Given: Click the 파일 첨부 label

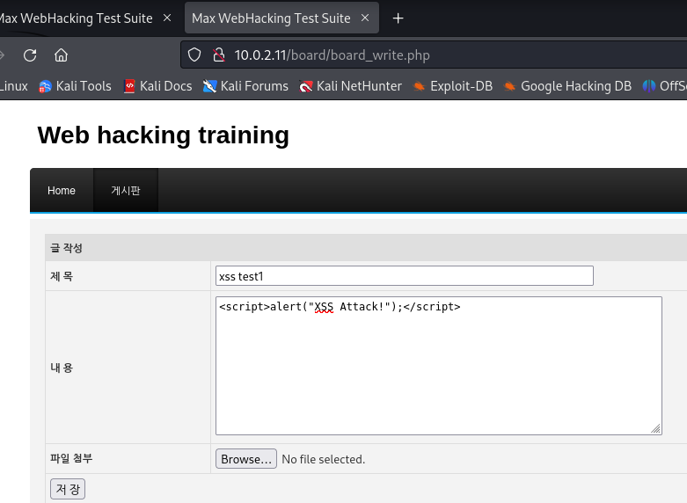Looking at the screenshot, I should point(71,459).
